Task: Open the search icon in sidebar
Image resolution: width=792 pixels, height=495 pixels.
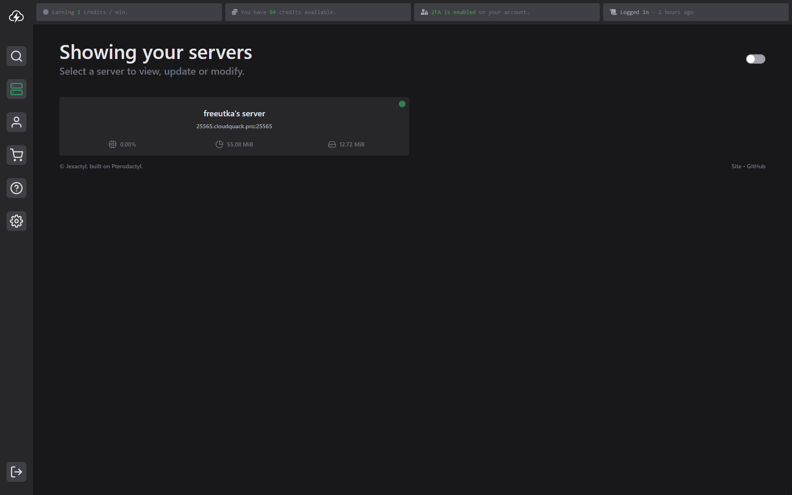Action: (x=16, y=56)
